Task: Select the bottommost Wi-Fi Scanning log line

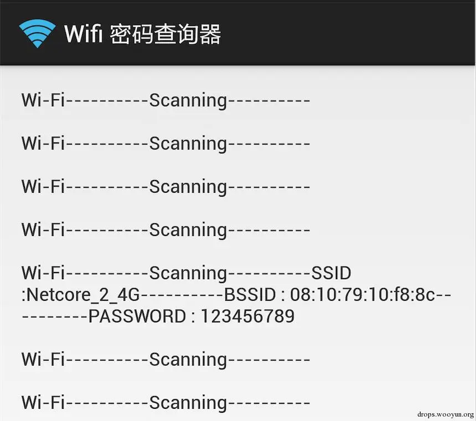Action: pos(165,403)
